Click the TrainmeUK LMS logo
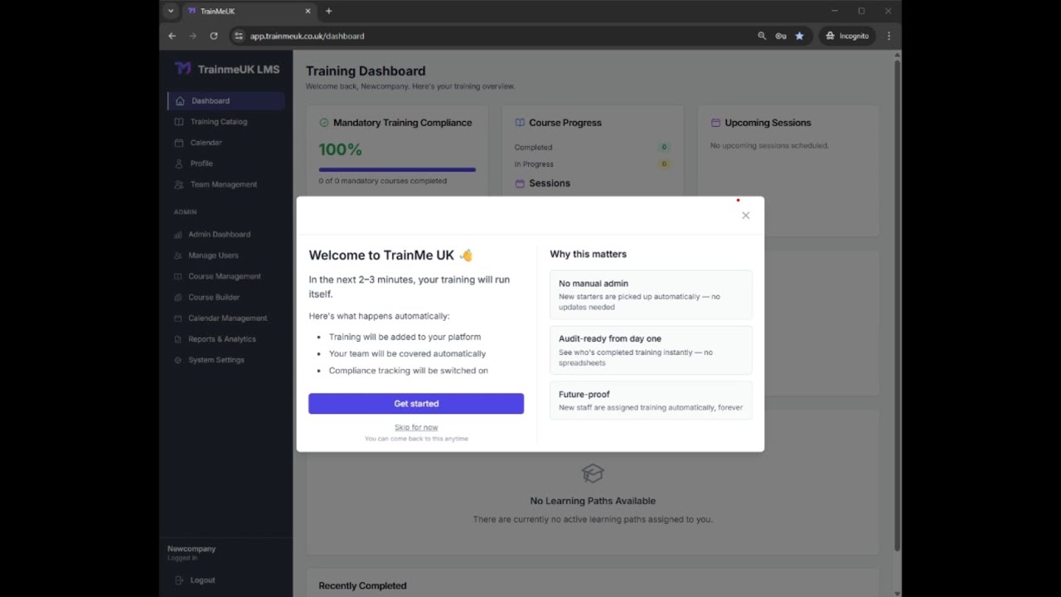This screenshot has width=1061, height=597. click(227, 69)
